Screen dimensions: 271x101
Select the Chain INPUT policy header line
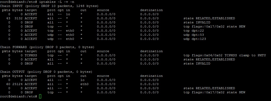coord(49,6)
